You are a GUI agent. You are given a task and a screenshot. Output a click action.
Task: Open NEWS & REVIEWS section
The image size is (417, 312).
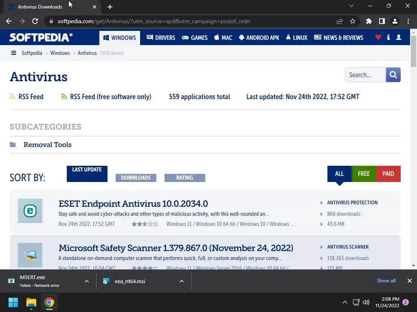(338, 38)
